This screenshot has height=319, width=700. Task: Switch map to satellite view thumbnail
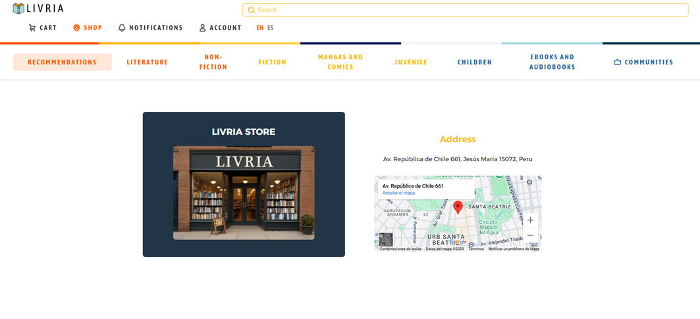coord(386,239)
